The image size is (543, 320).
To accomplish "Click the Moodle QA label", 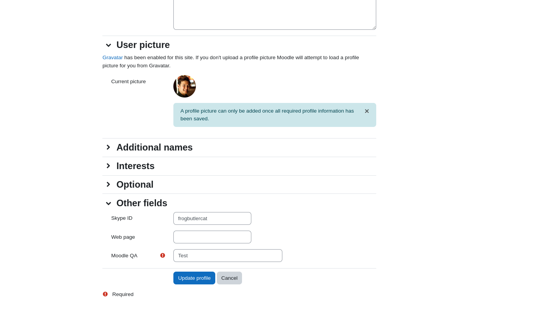I will (124, 255).
